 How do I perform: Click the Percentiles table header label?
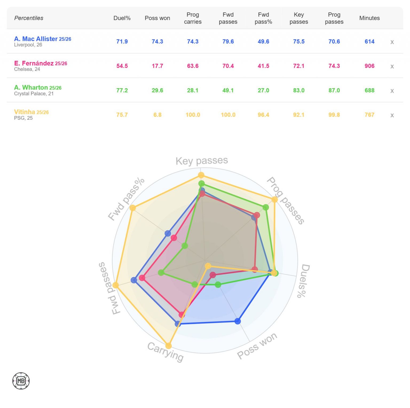pos(29,18)
